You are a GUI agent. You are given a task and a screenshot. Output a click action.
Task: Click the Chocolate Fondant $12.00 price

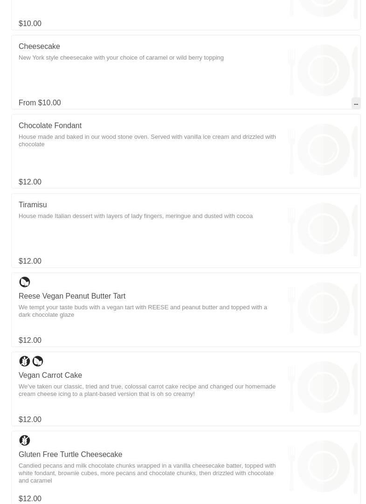30,182
